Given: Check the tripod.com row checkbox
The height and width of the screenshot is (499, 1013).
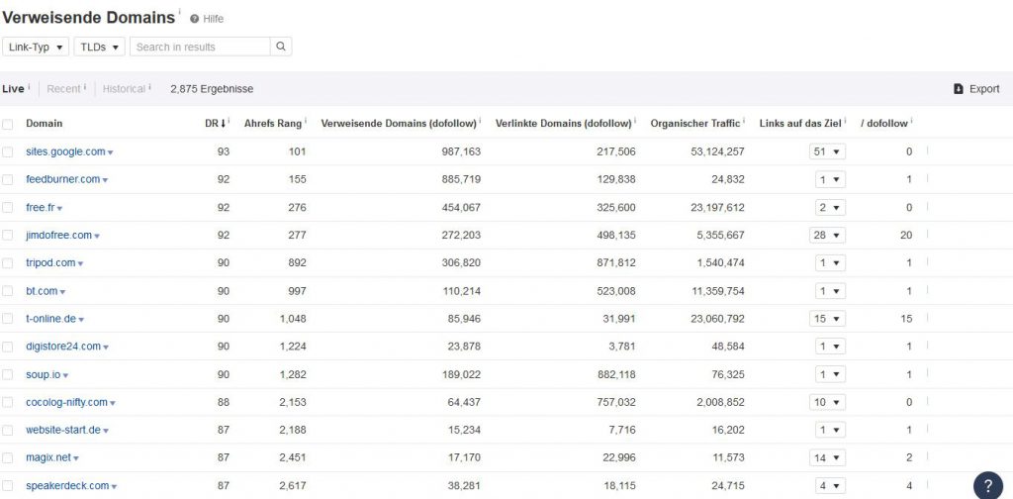Looking at the screenshot, I should click(x=7, y=263).
